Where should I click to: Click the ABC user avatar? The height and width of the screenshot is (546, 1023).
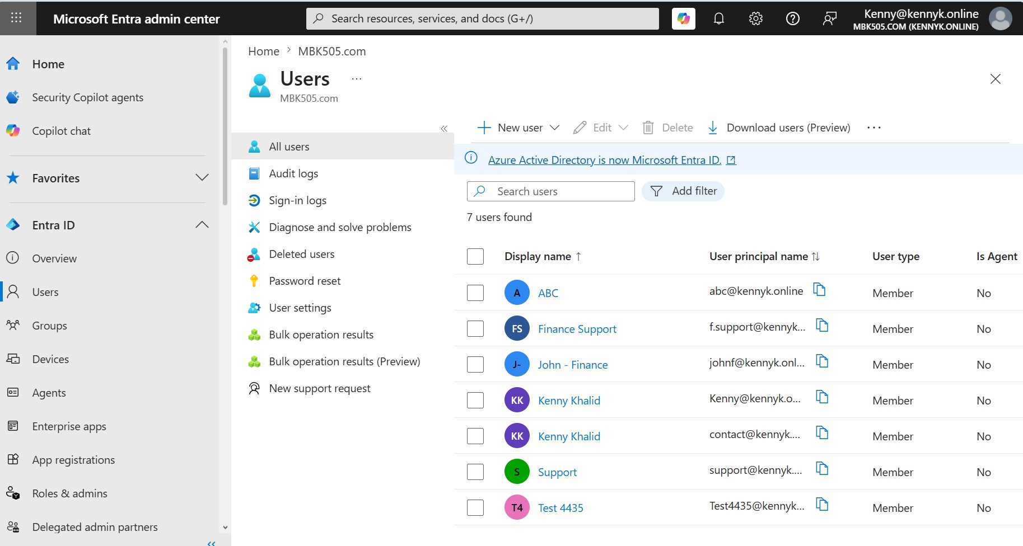[x=517, y=293]
